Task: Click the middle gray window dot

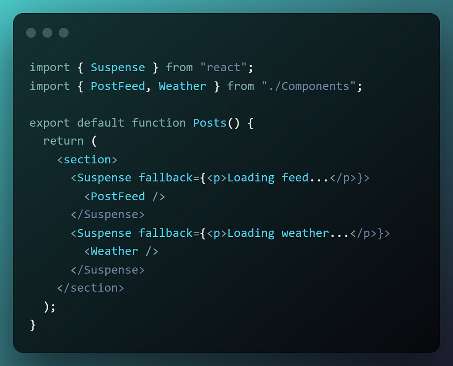Action: [47, 33]
